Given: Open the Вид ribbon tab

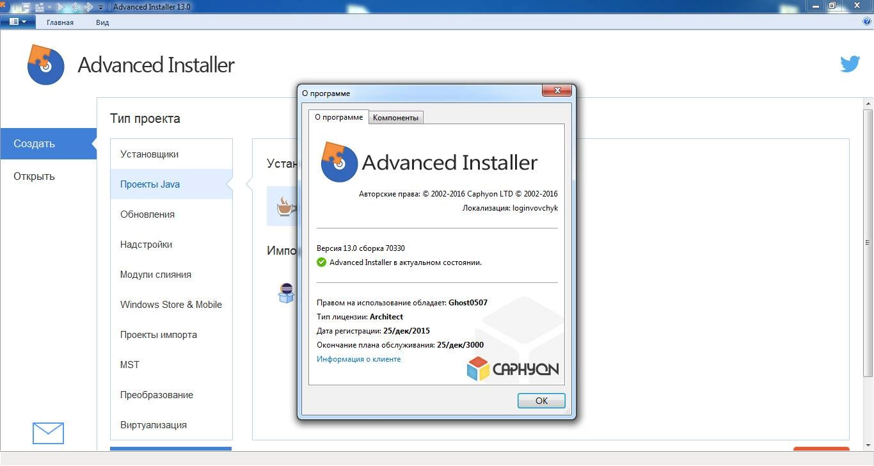Looking at the screenshot, I should click(x=102, y=22).
